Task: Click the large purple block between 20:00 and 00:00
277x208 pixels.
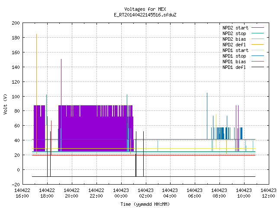Action: (x=95, y=128)
